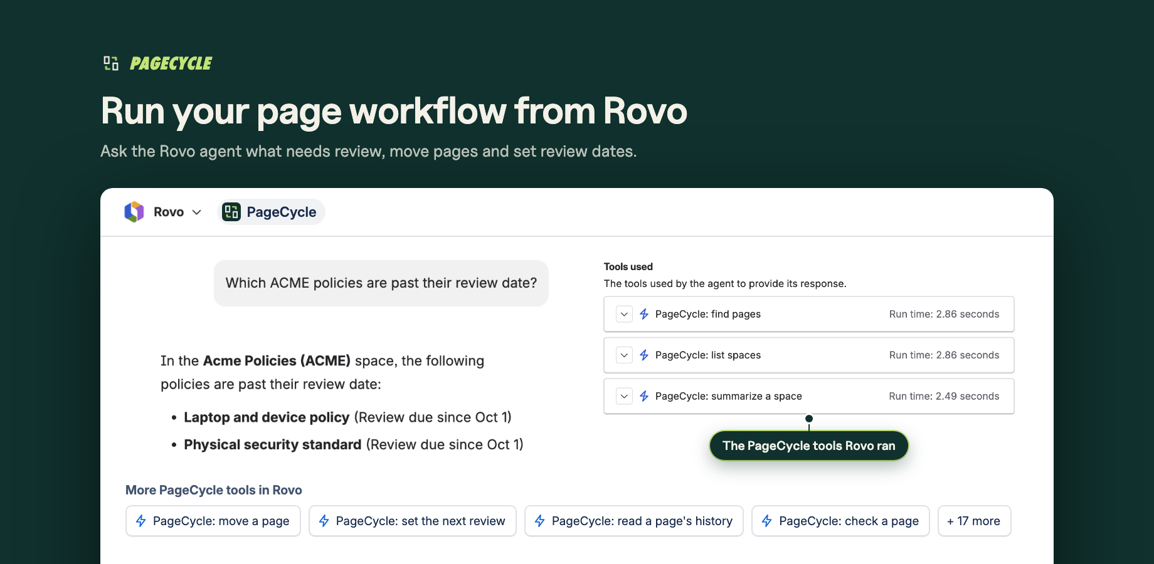Click 'Run your page workflow from Rovo' headline

394,112
